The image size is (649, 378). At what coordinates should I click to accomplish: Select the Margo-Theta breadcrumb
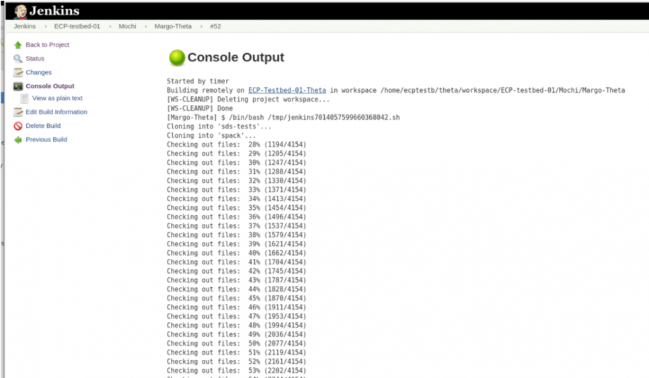click(173, 26)
